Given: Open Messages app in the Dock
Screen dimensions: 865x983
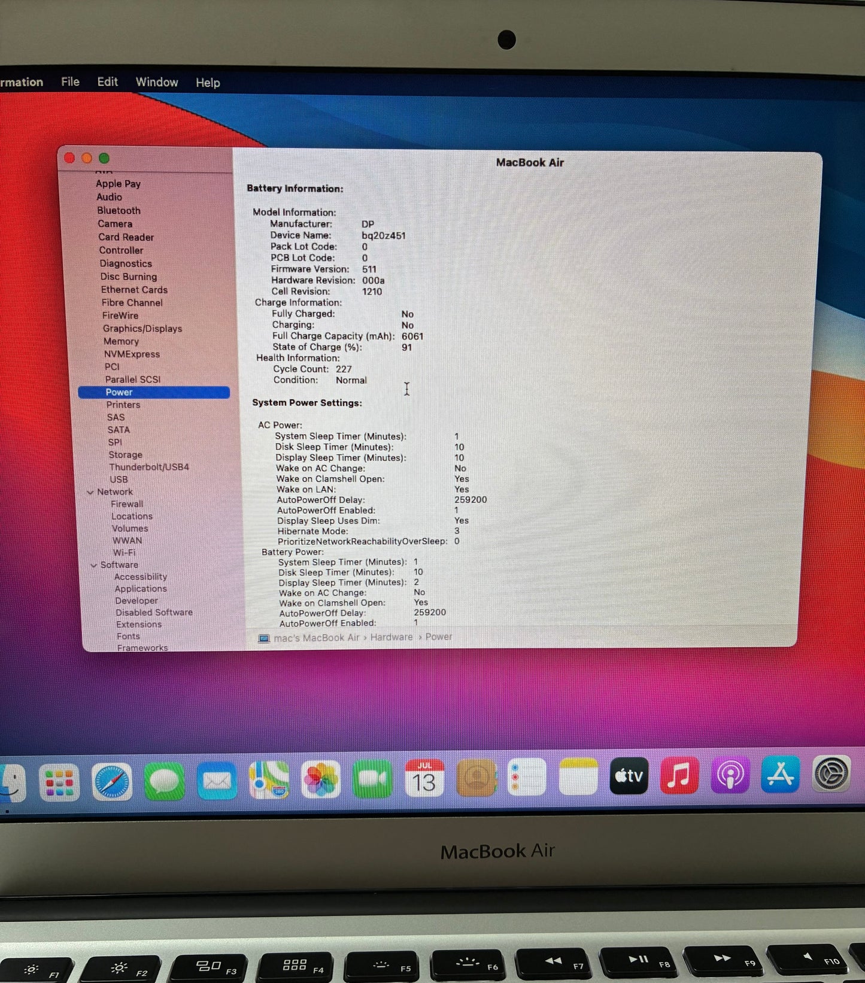Looking at the screenshot, I should [164, 781].
